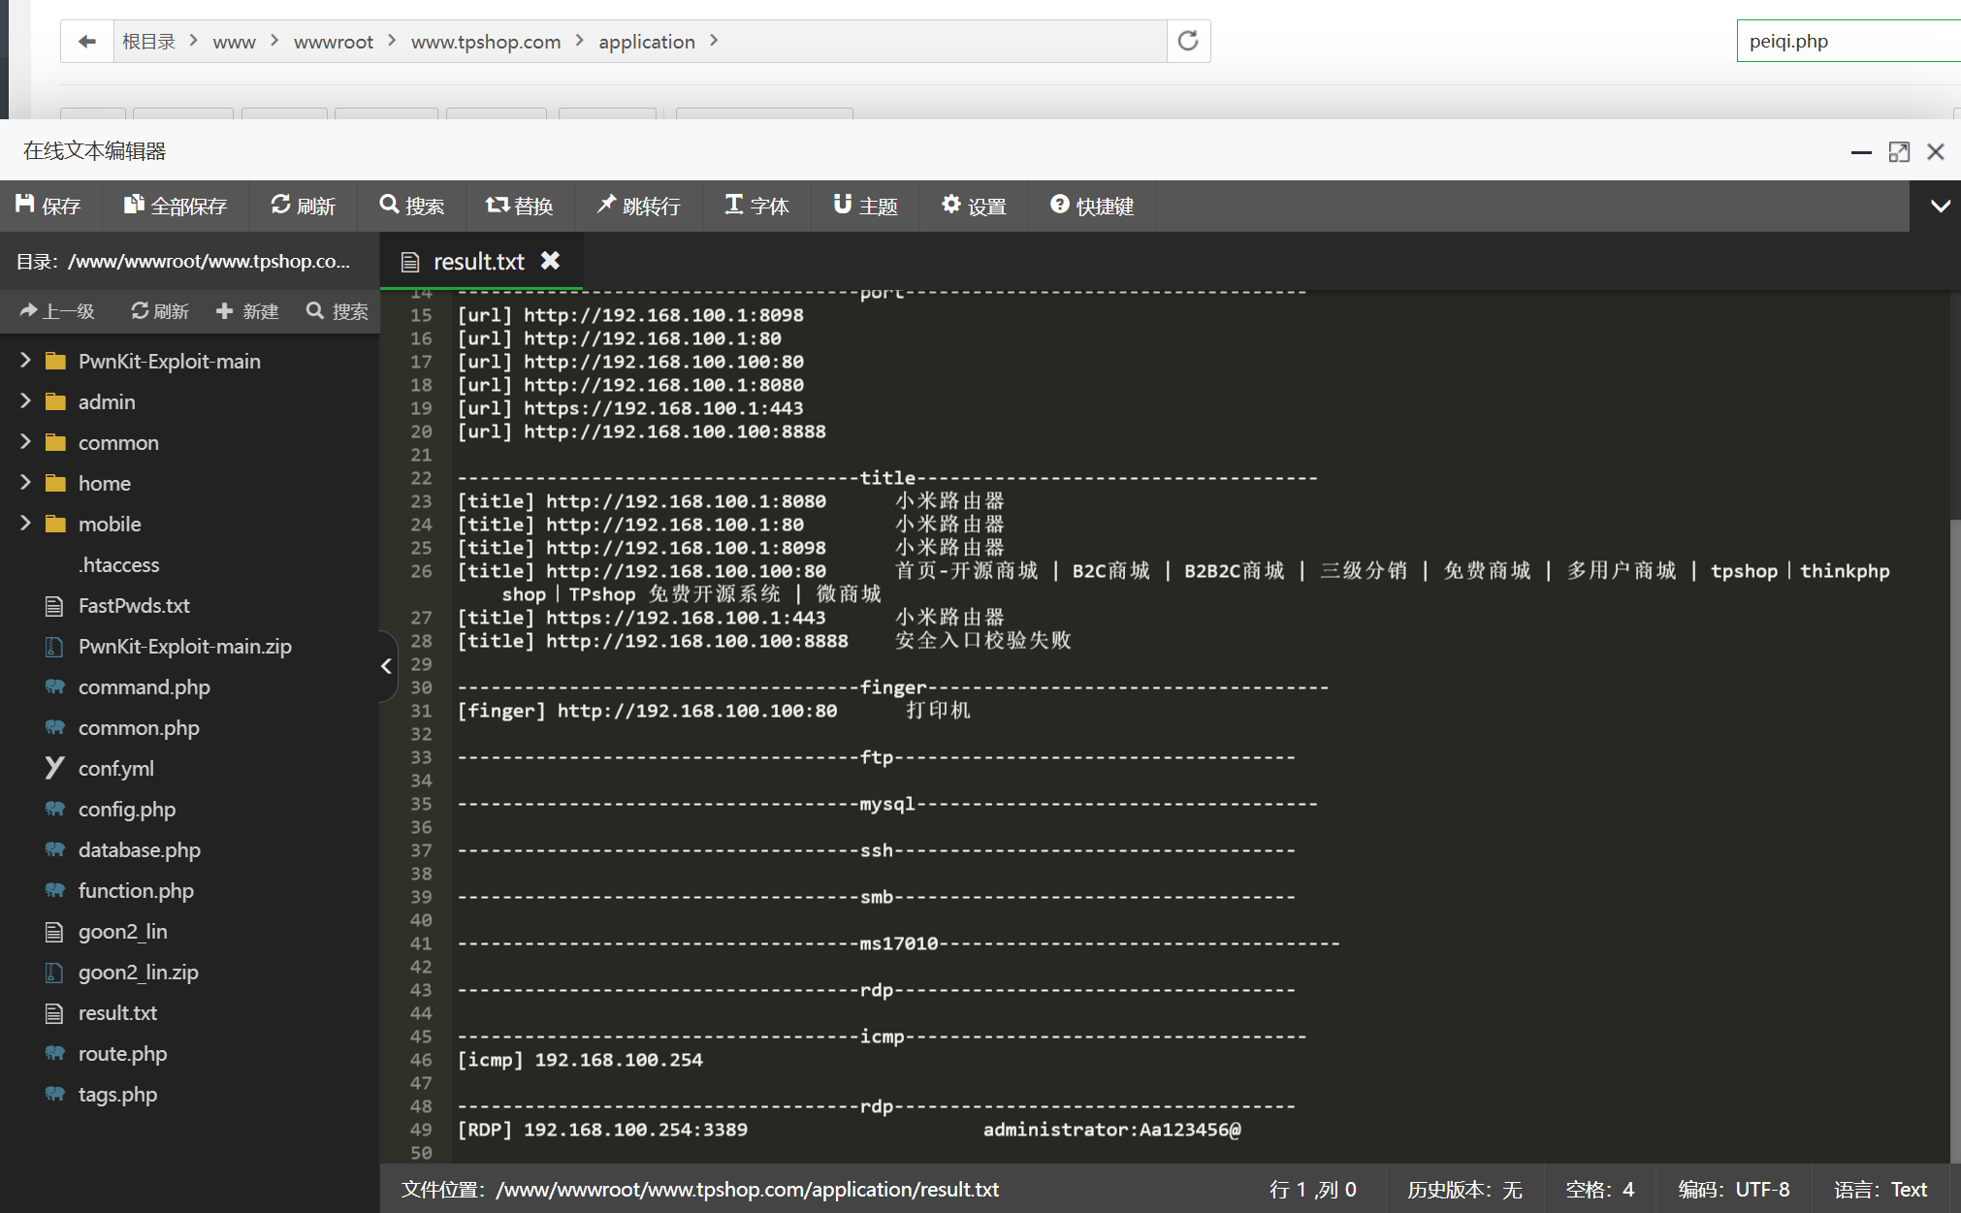Viewport: 1961px width, 1213px height.
Task: Open the Replace (替换) tool
Action: (498, 205)
